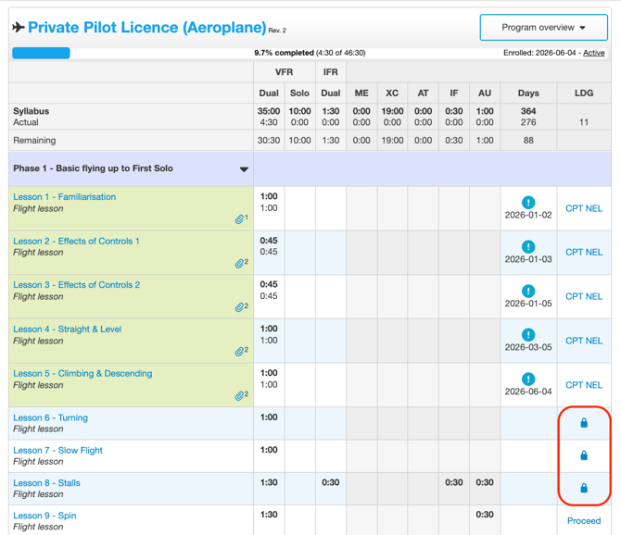Open Lesson 3 - Effects of Controls 2

coord(76,285)
